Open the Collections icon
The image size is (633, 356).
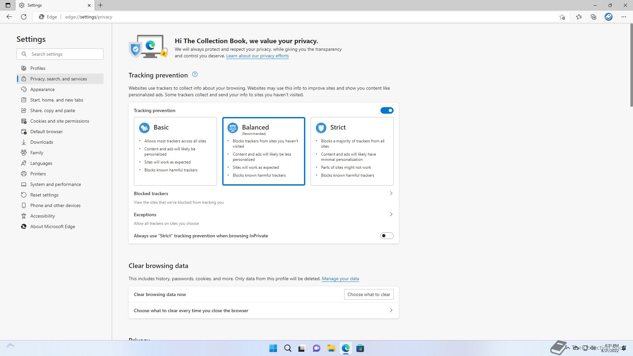[x=593, y=17]
